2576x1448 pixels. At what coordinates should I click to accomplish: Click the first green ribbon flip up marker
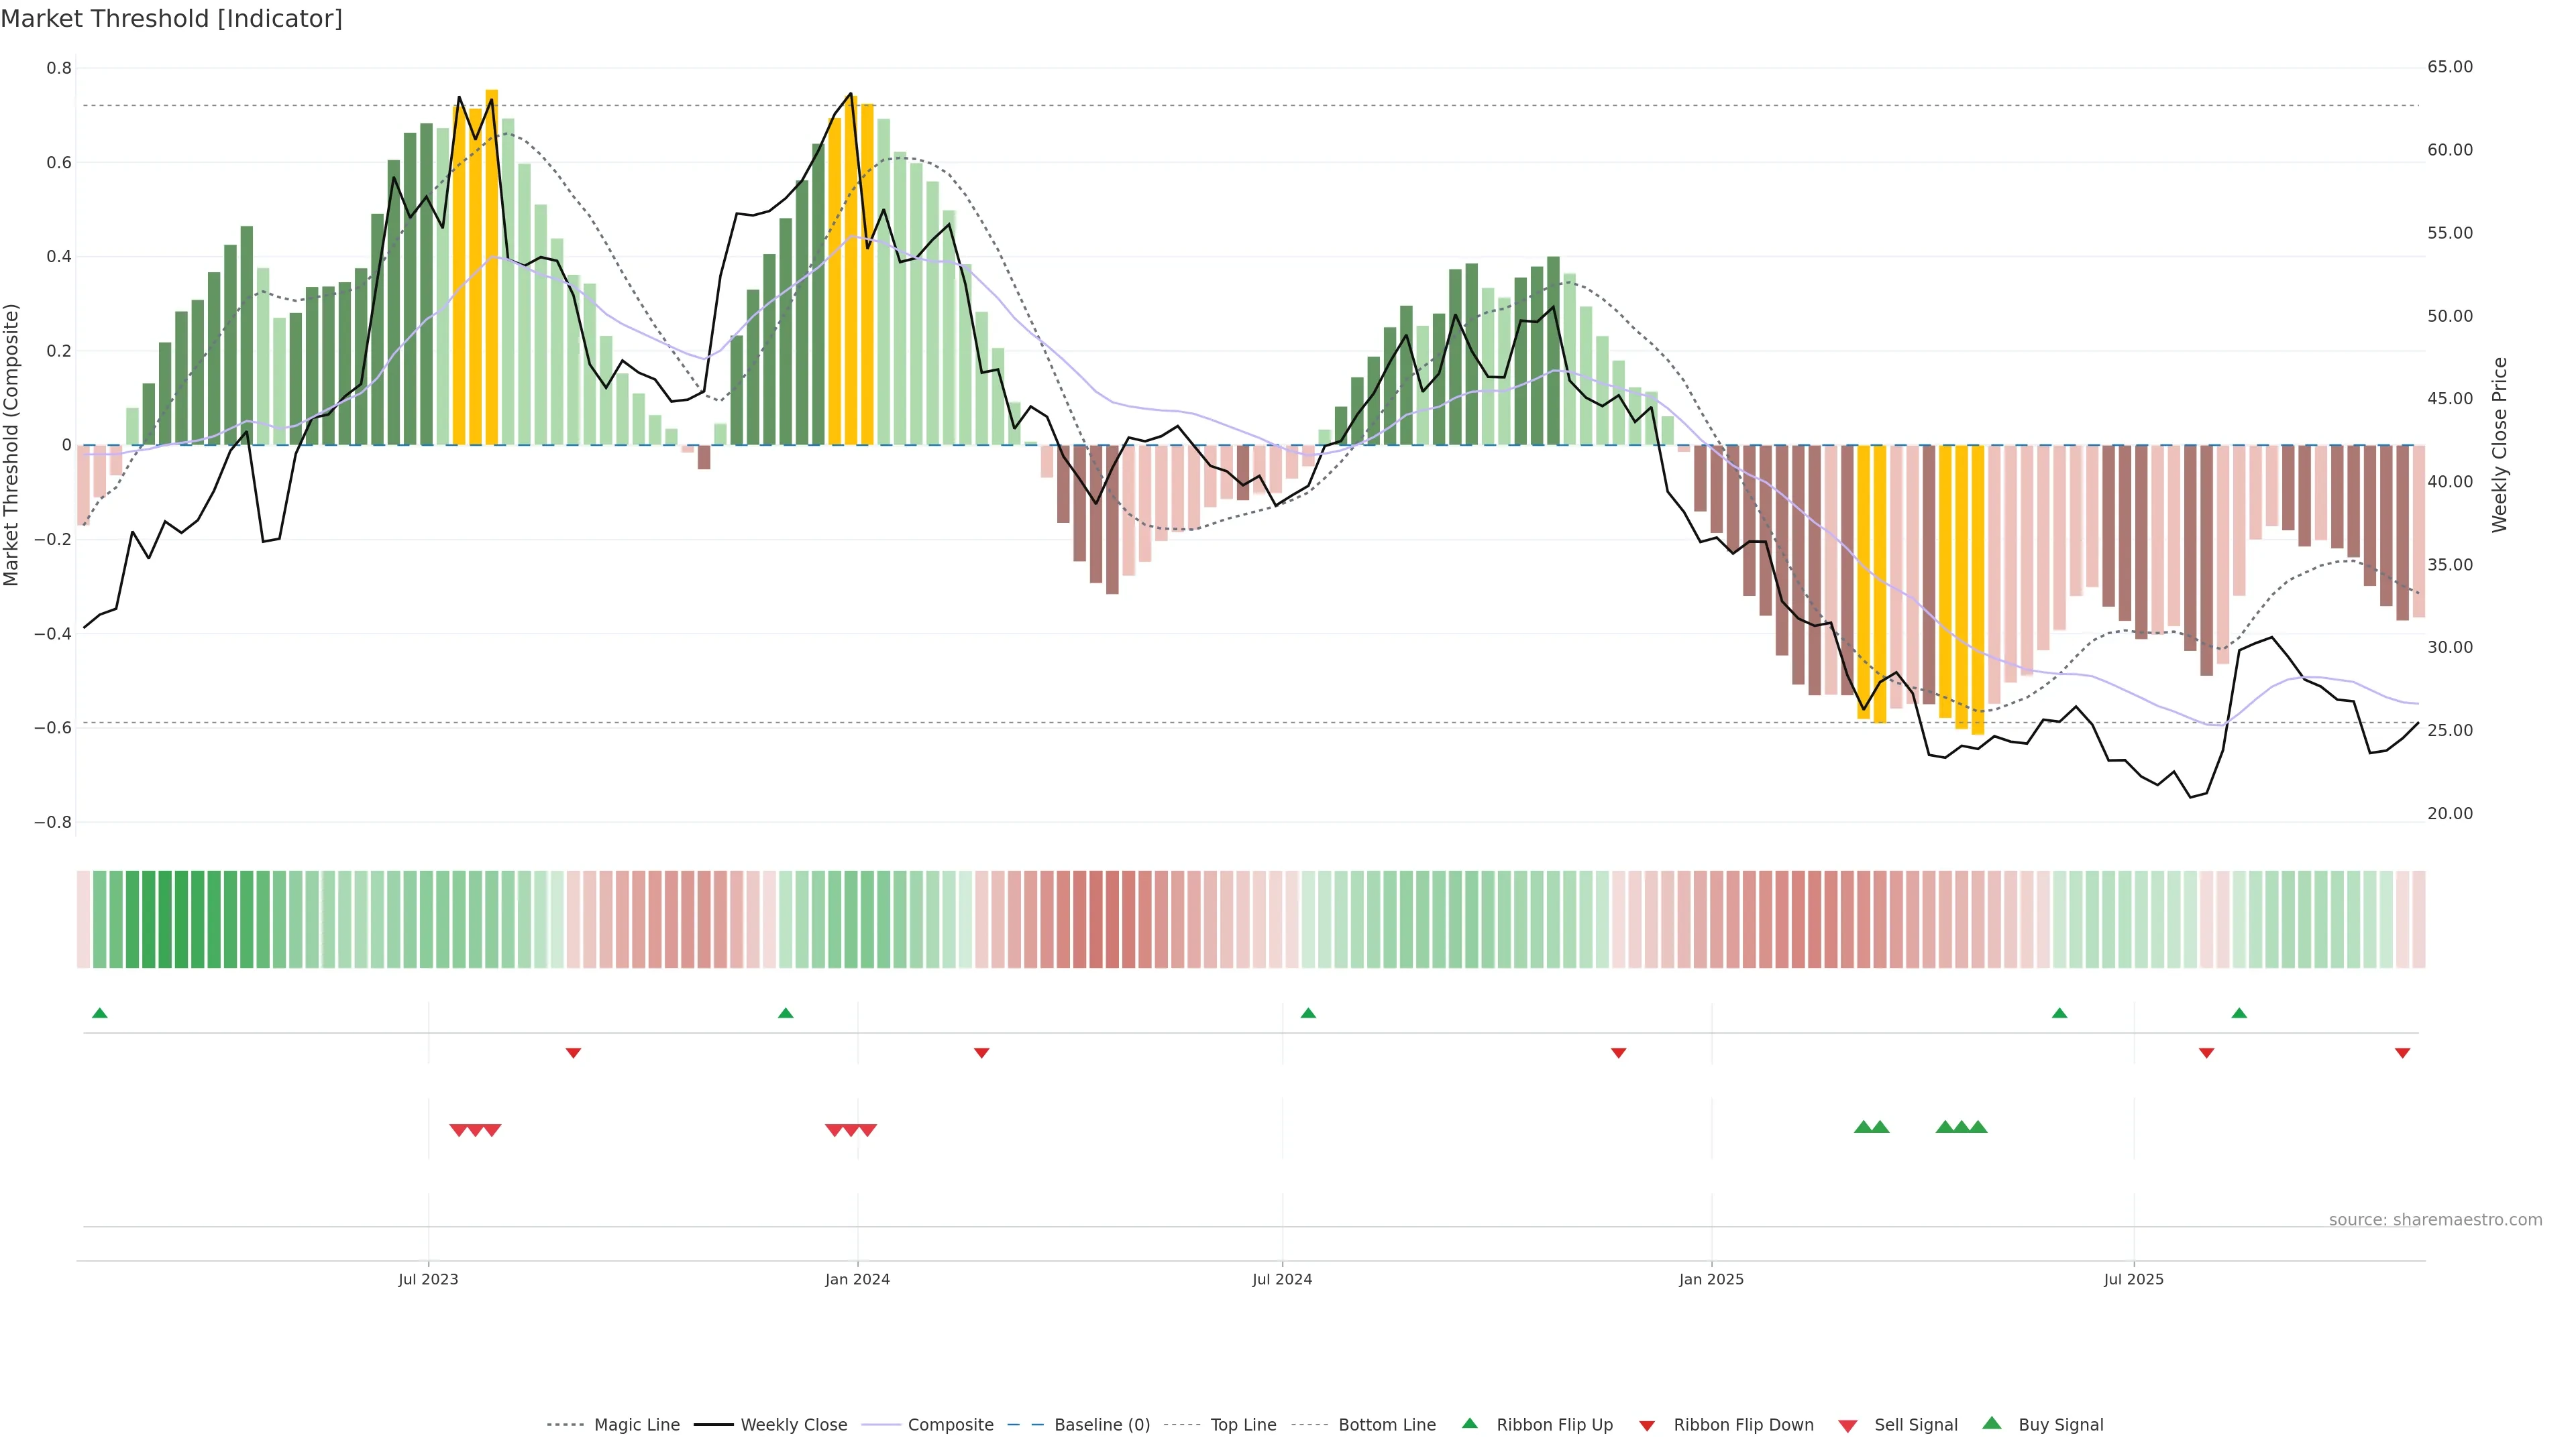click(99, 1014)
